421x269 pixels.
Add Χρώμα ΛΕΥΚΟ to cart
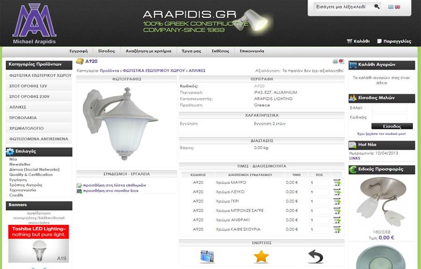click(337, 192)
